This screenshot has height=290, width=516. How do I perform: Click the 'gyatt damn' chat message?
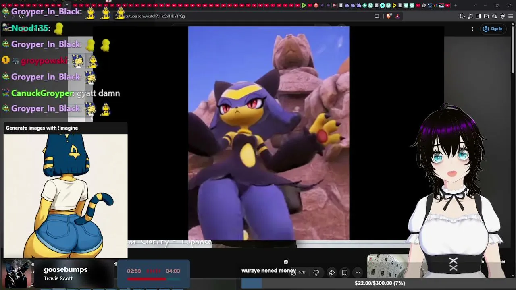tap(98, 93)
